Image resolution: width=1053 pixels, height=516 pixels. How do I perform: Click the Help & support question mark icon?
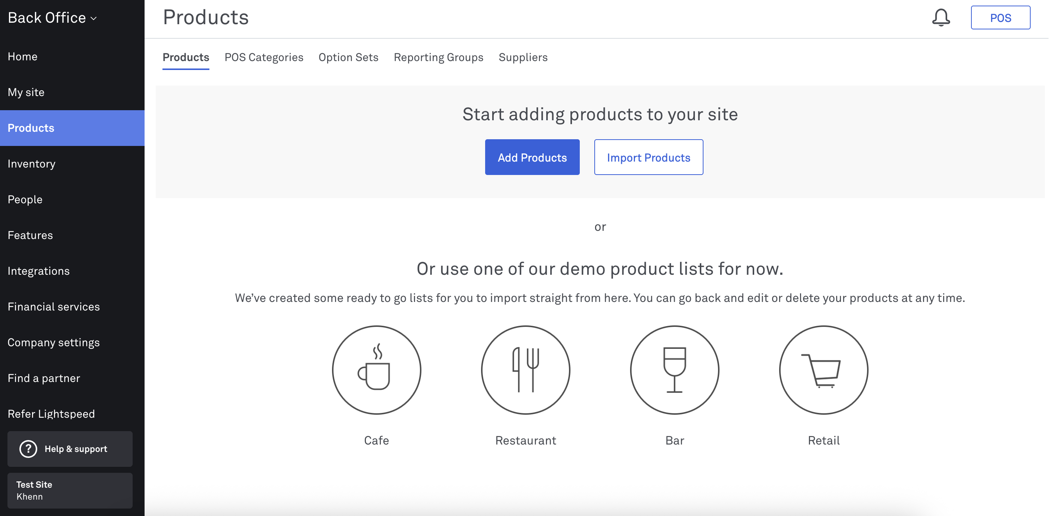(x=28, y=449)
